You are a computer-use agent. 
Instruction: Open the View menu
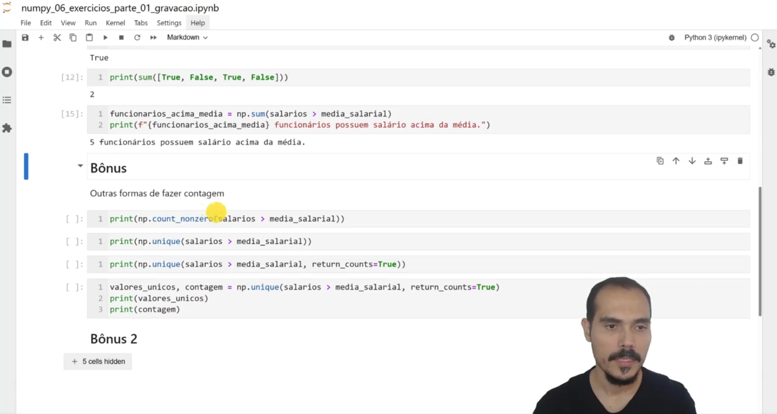click(68, 23)
